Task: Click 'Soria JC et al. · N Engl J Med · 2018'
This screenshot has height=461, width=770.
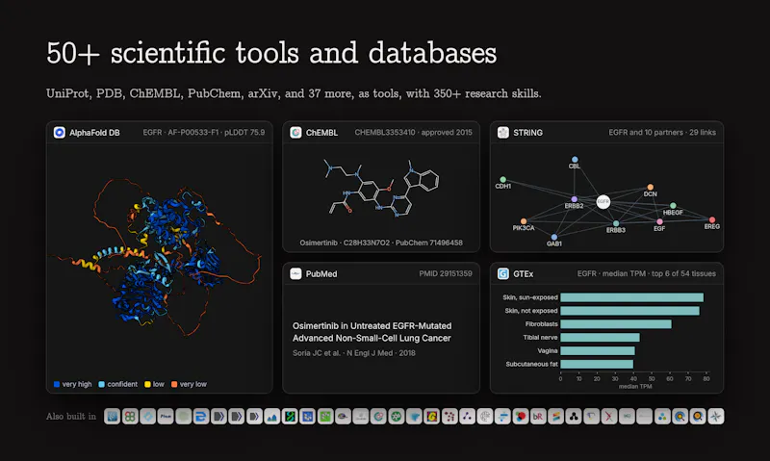Action: click(x=354, y=353)
